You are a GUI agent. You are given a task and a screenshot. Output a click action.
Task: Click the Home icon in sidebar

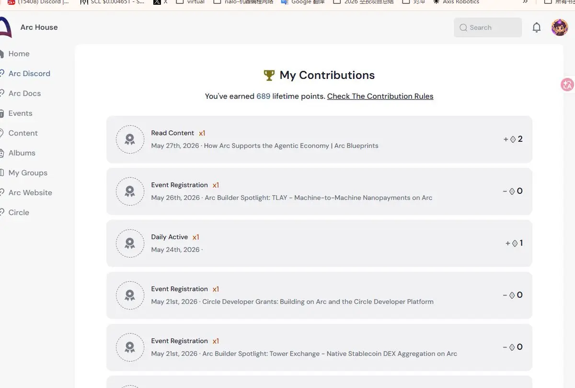pyautogui.click(x=2, y=54)
